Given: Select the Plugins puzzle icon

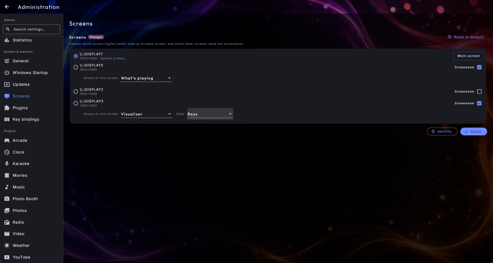Looking at the screenshot, I should coord(7,108).
